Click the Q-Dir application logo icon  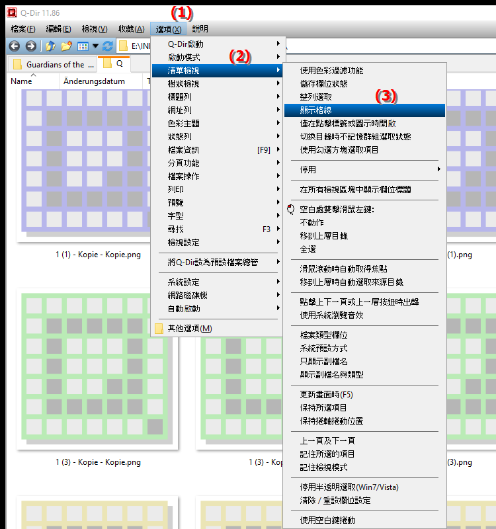tap(12, 13)
